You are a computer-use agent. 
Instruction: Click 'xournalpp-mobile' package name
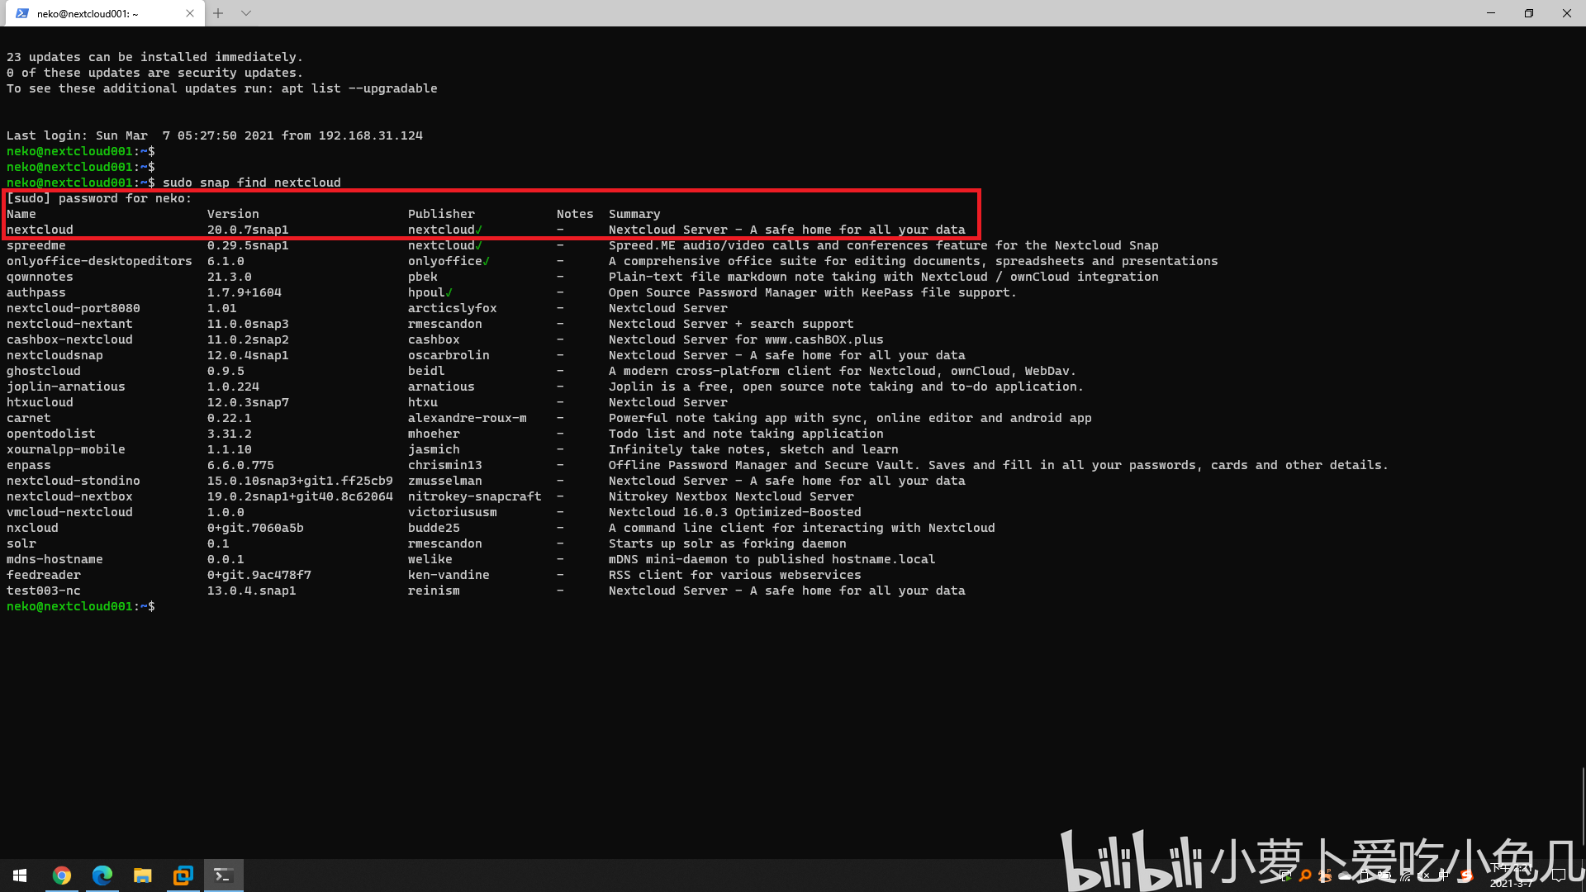[x=66, y=449]
